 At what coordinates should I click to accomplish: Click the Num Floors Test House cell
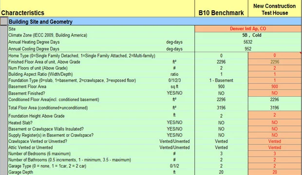[x=275, y=68]
